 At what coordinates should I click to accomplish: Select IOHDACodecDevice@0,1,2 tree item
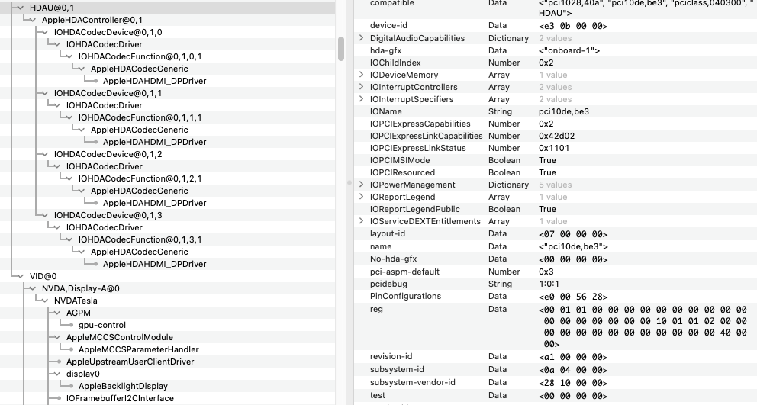108,155
